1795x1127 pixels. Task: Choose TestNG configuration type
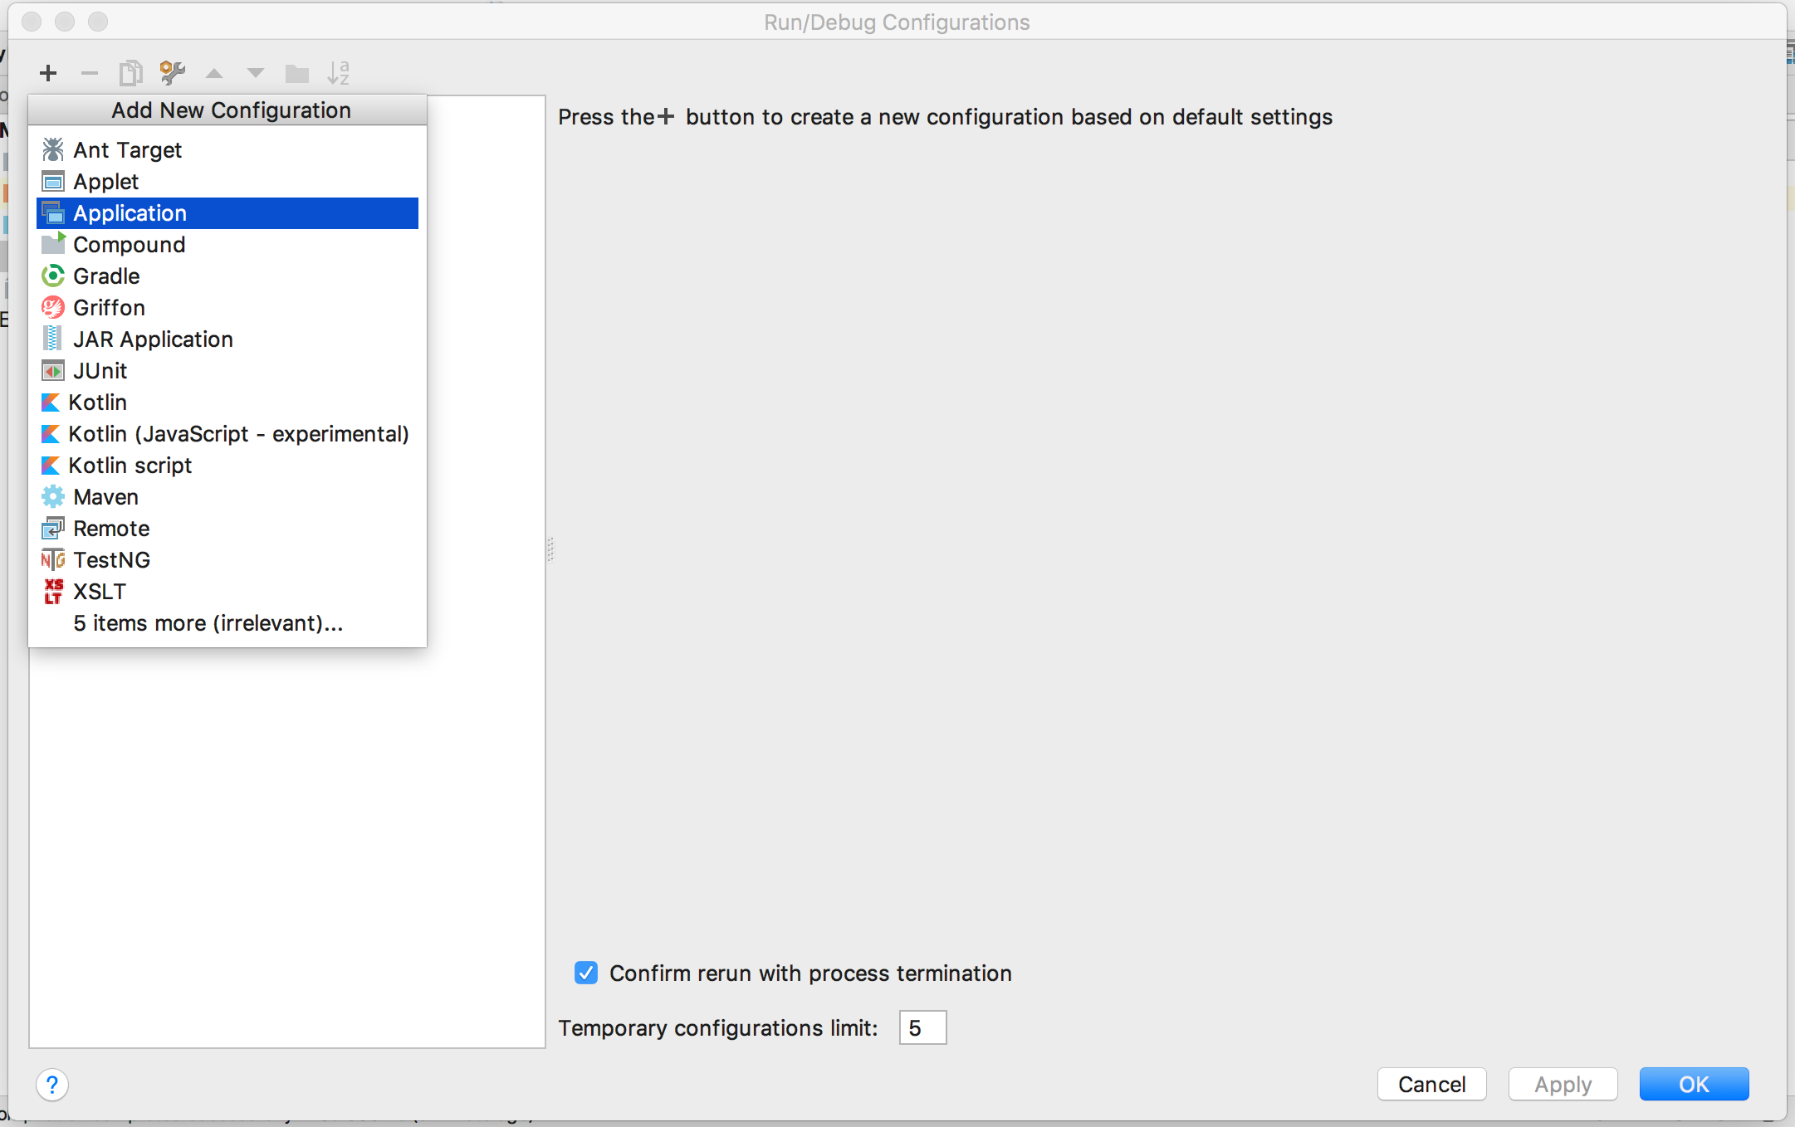(227, 560)
